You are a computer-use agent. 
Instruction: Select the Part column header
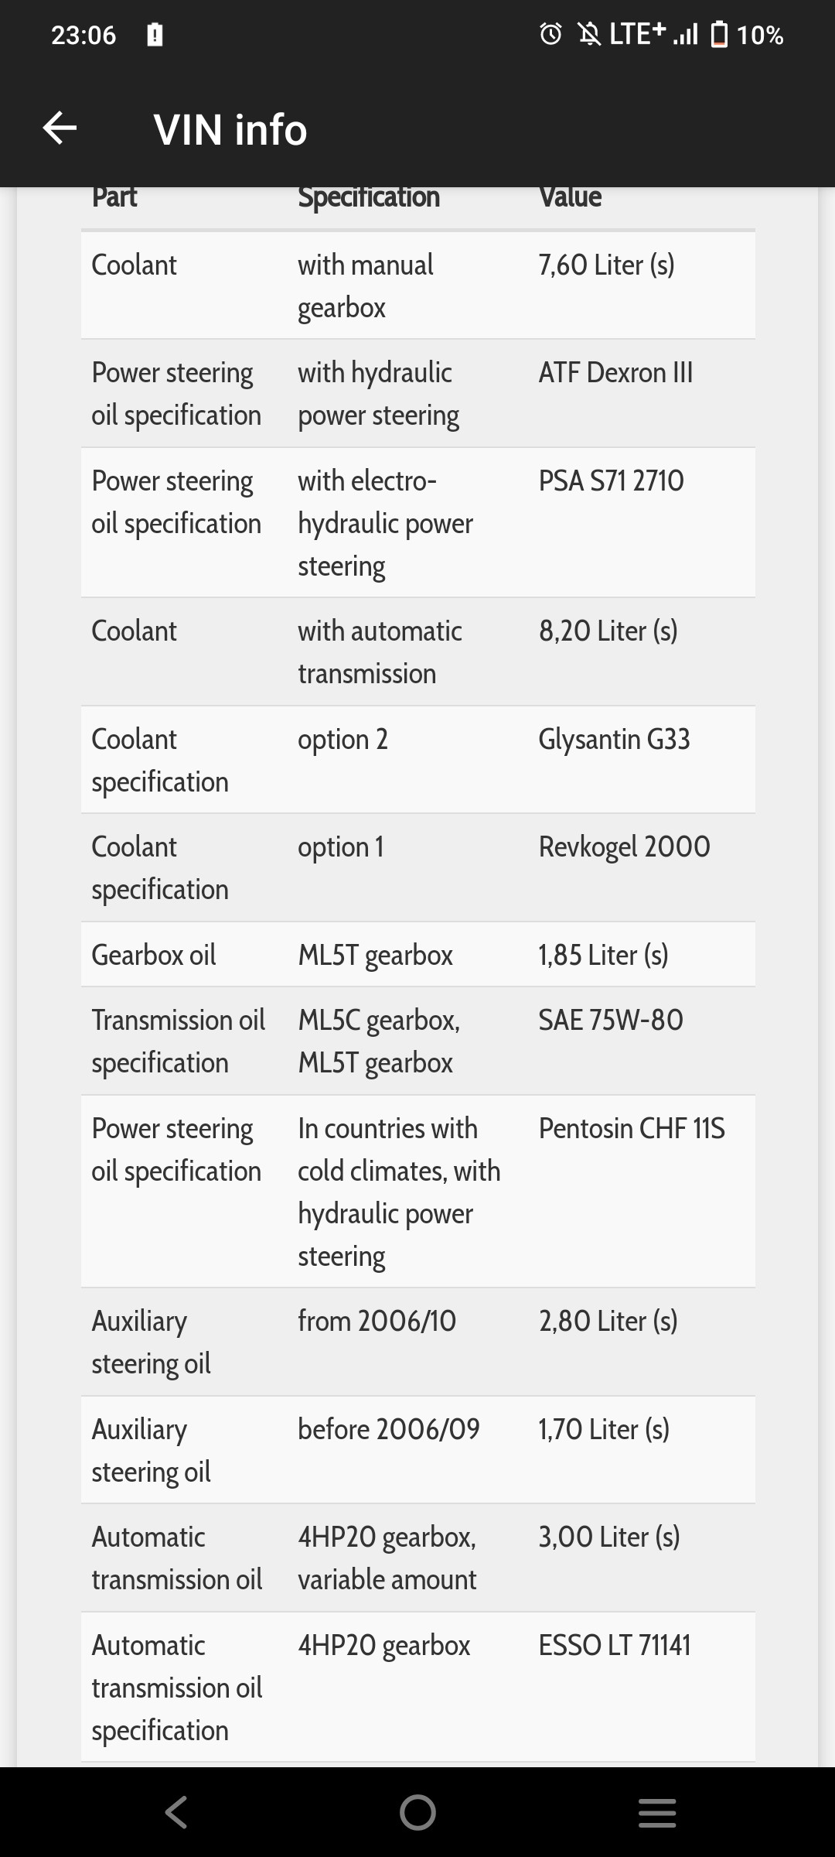(114, 198)
